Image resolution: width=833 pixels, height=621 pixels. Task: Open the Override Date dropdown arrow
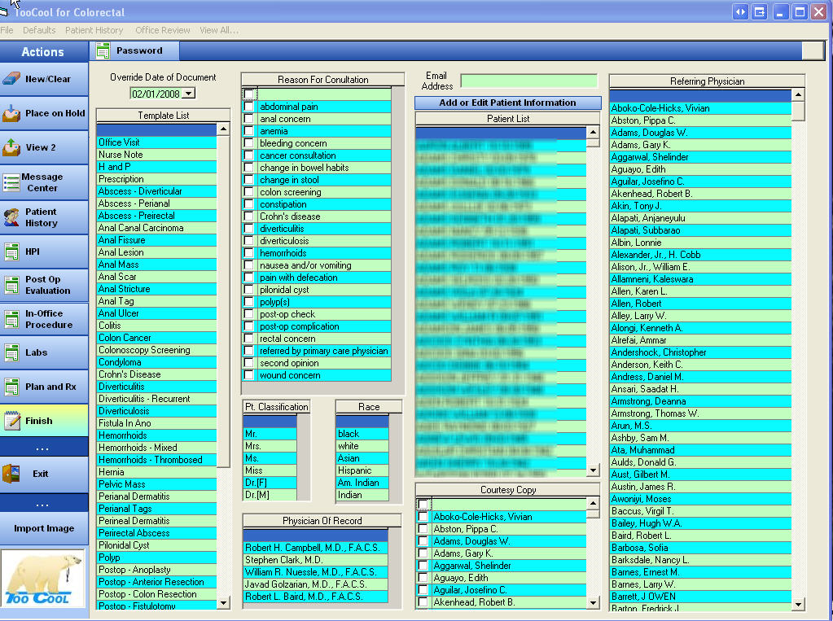tap(189, 94)
